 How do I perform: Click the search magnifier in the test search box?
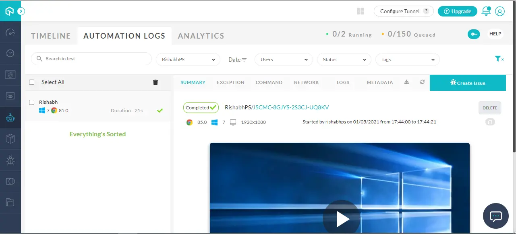[x=39, y=59]
